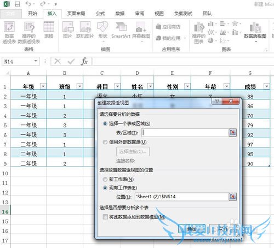Select cell containing score 88
This screenshot has width=274, height=248.
pos(250,96)
